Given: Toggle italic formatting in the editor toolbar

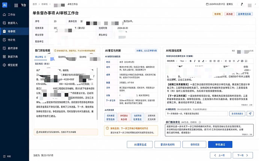Looking at the screenshot, I should point(194,61).
